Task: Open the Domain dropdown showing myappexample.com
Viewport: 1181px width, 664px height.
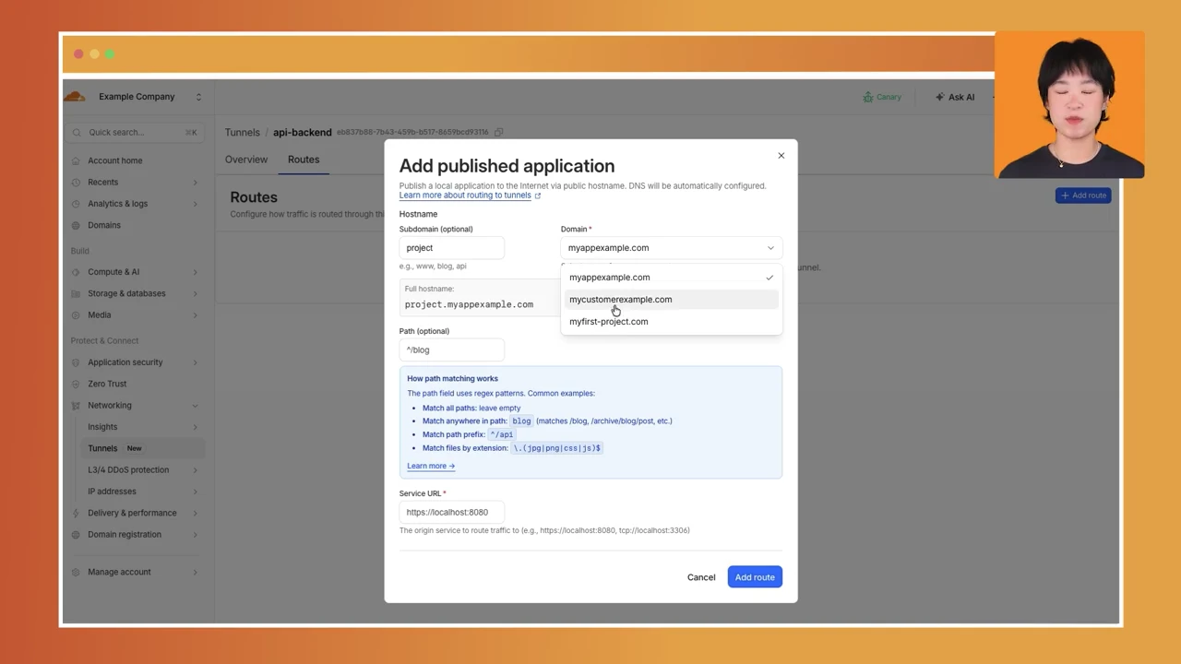Action: 671,248
